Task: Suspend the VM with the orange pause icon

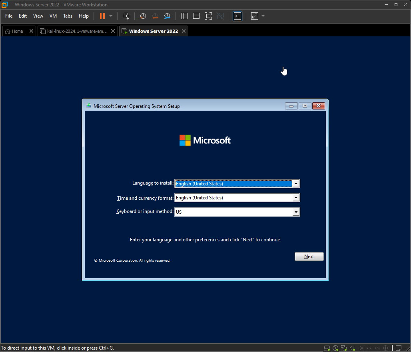Action: pos(102,16)
